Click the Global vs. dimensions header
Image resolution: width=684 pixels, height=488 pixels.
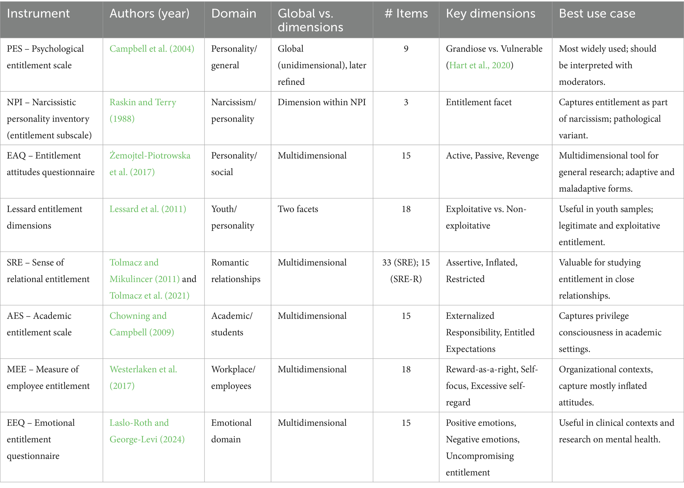[310, 20]
